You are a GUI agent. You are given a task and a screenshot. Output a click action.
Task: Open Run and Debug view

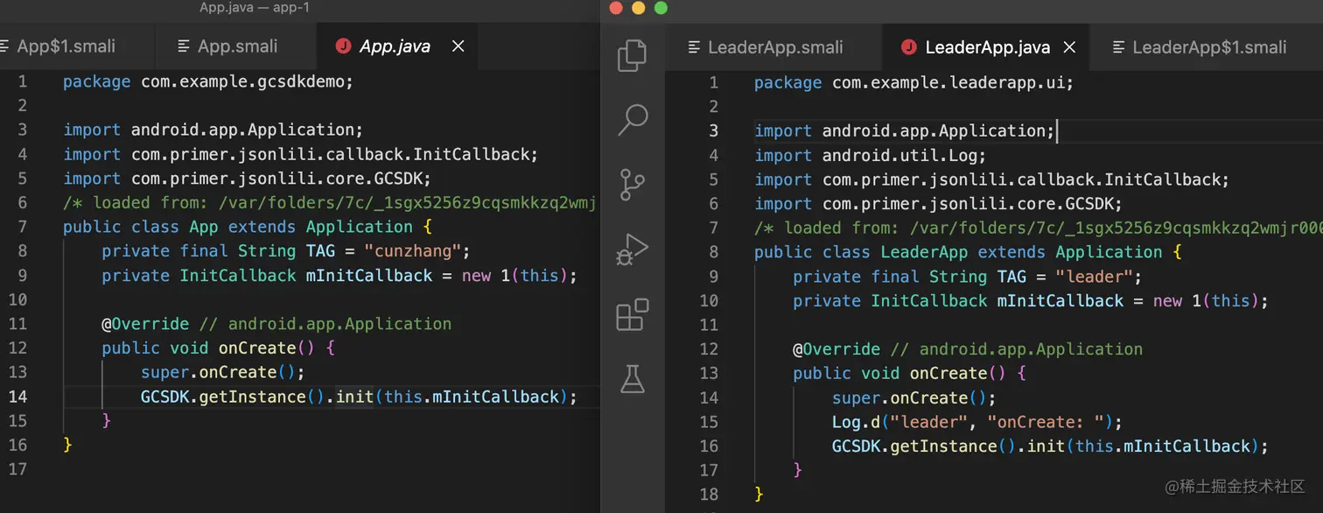(632, 249)
